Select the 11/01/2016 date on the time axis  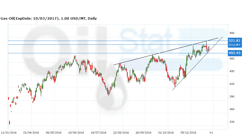[8, 133]
